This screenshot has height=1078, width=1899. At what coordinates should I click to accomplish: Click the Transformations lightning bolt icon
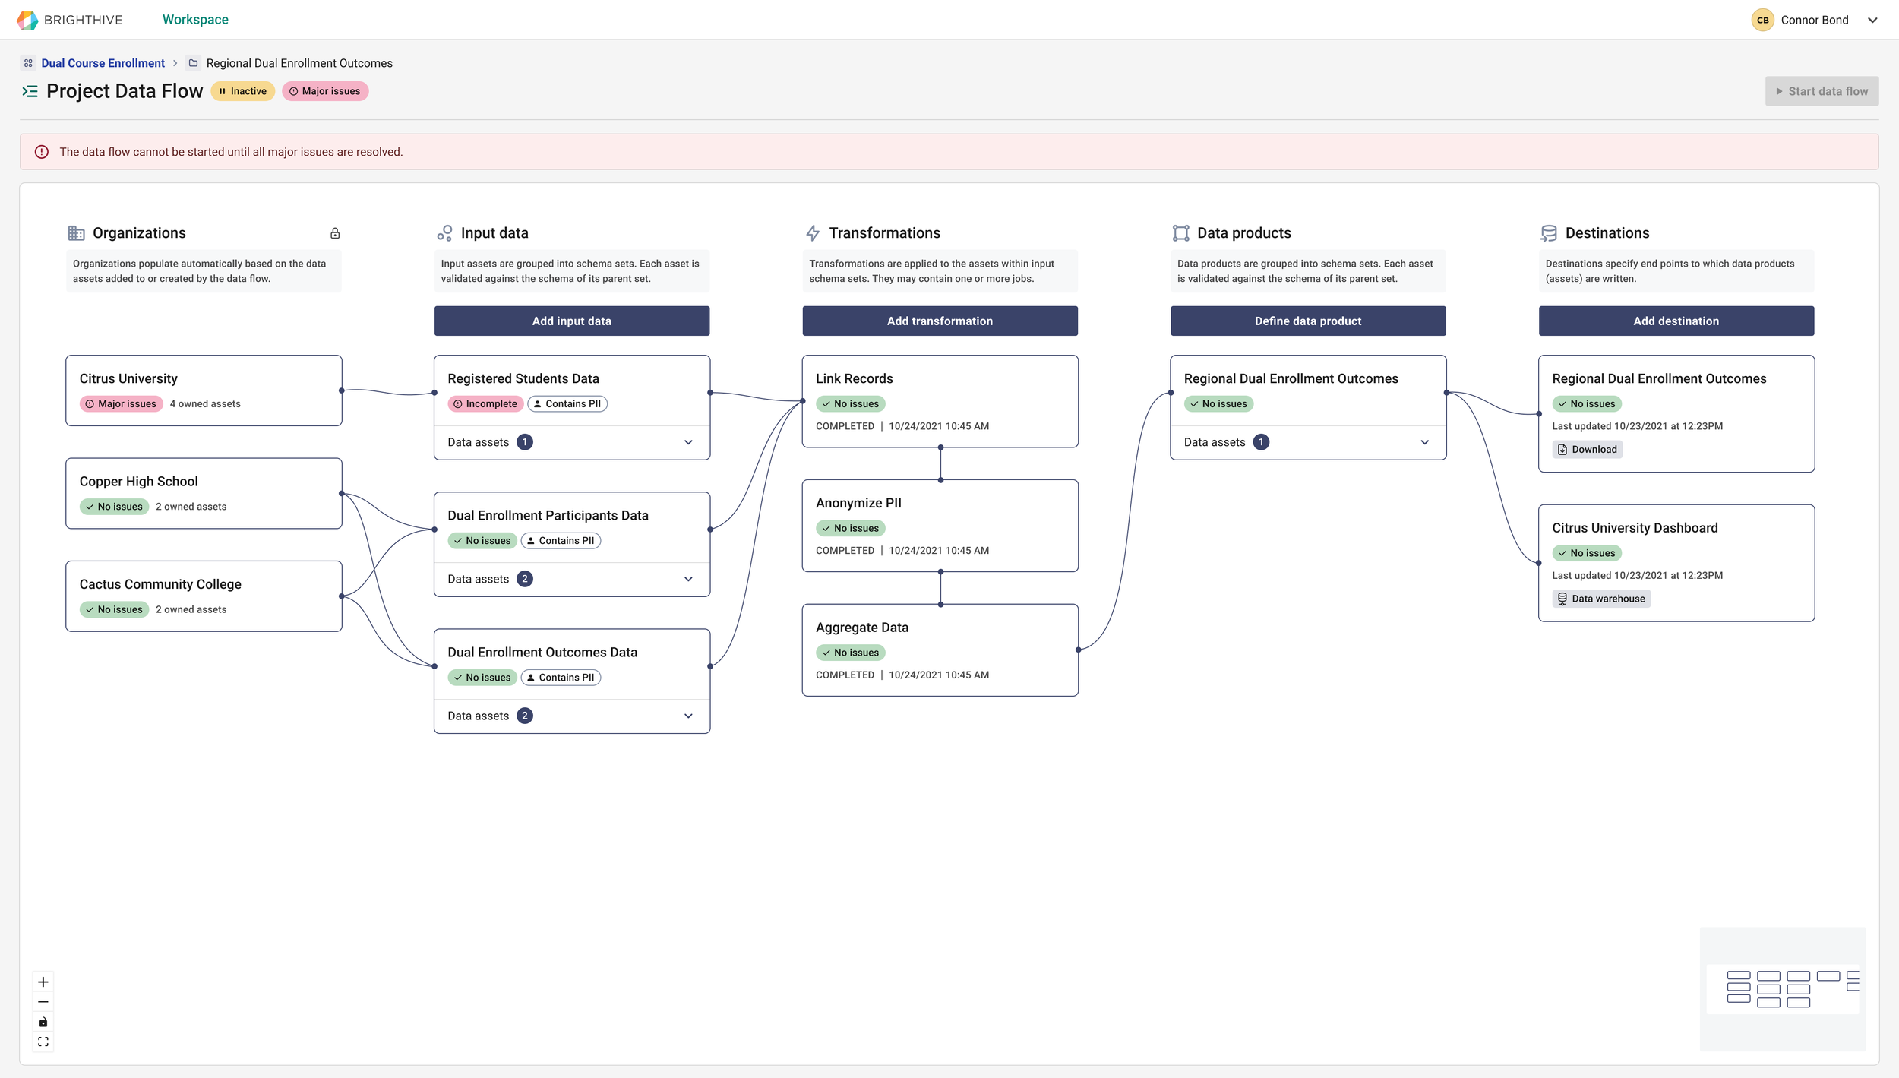click(813, 233)
